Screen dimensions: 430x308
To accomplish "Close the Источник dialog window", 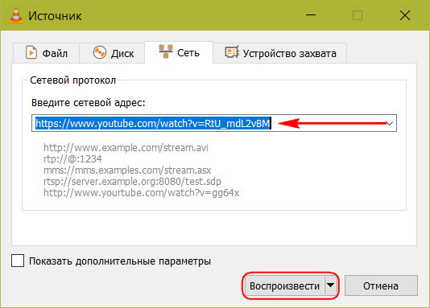I will [405, 15].
